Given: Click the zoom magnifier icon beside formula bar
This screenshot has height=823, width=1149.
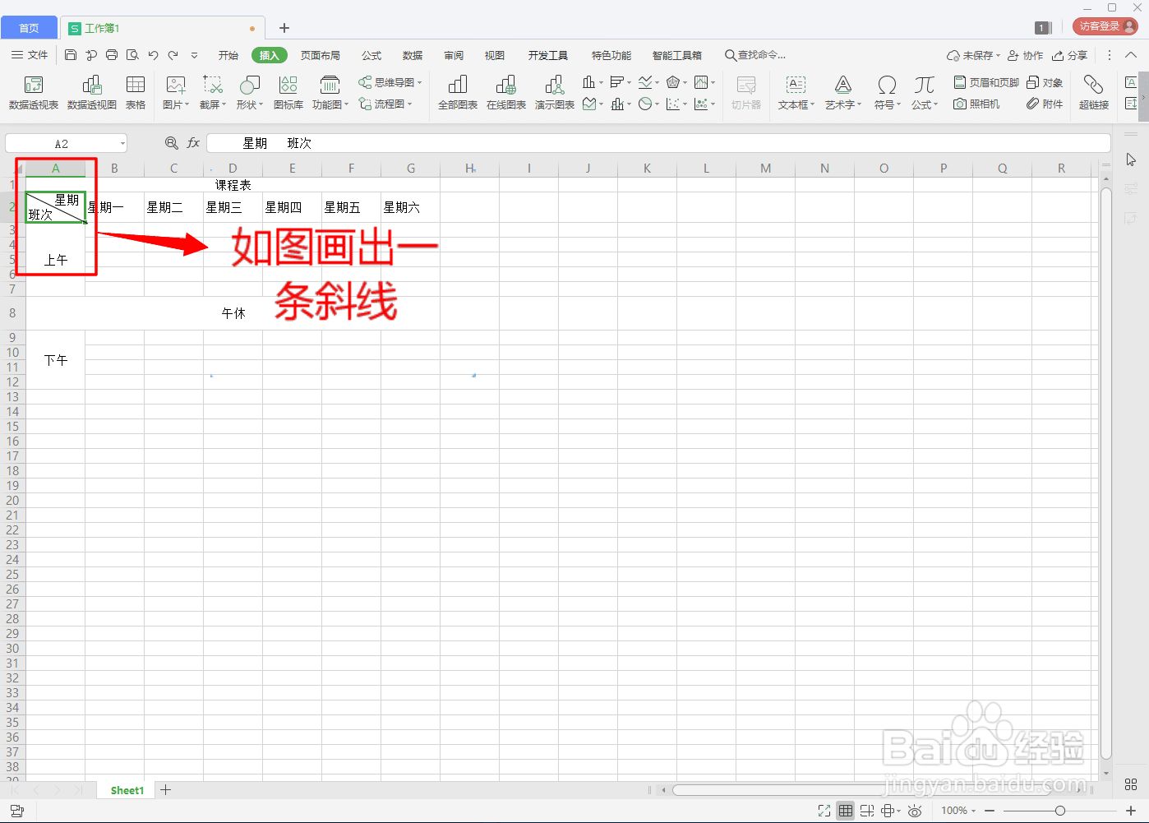Looking at the screenshot, I should click(x=171, y=143).
